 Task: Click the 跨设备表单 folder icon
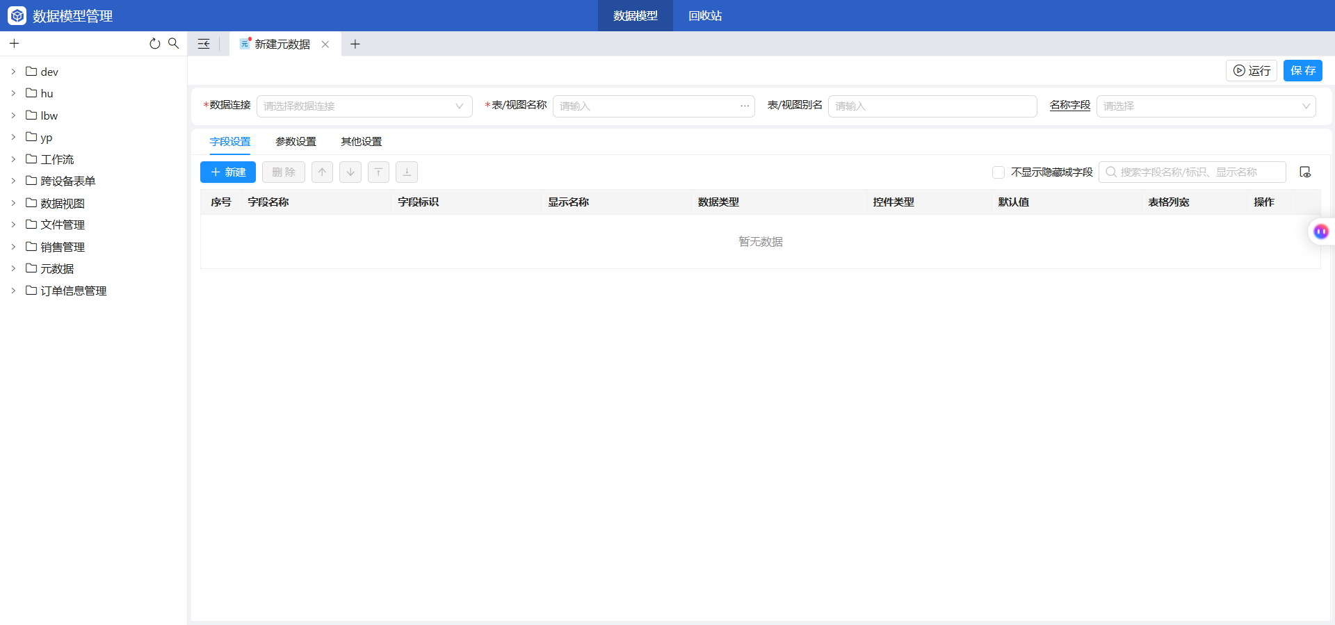click(x=31, y=180)
